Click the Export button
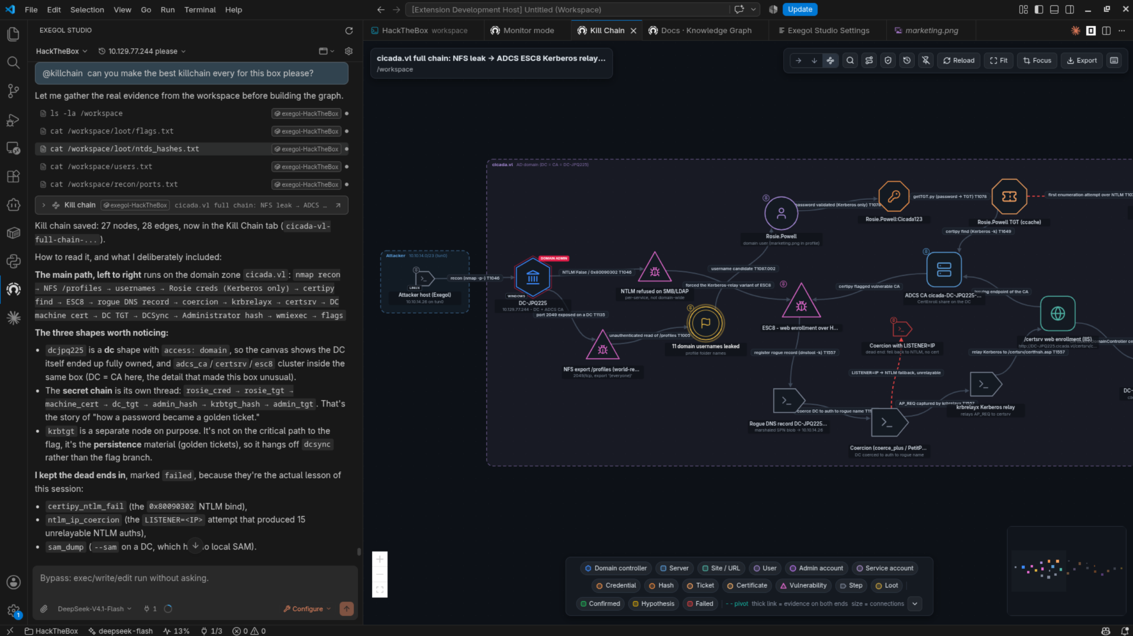 point(1082,60)
